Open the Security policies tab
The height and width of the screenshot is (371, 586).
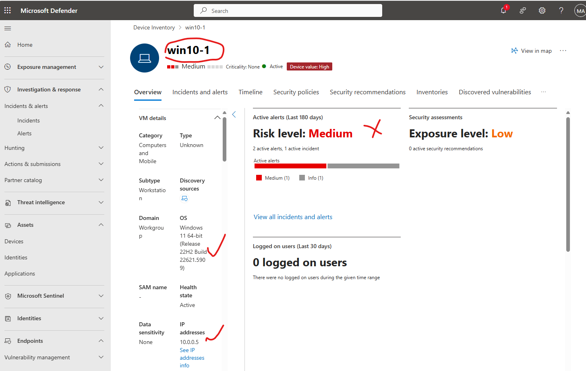[296, 92]
